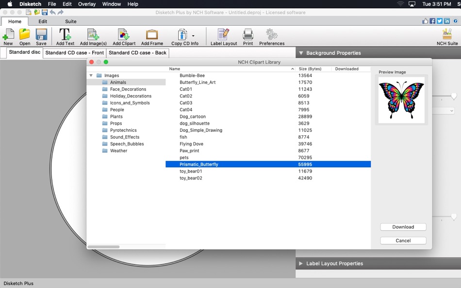Screen dimensions: 461x288
Task: Click the Label Layout toolbar icon
Action: (x=224, y=37)
